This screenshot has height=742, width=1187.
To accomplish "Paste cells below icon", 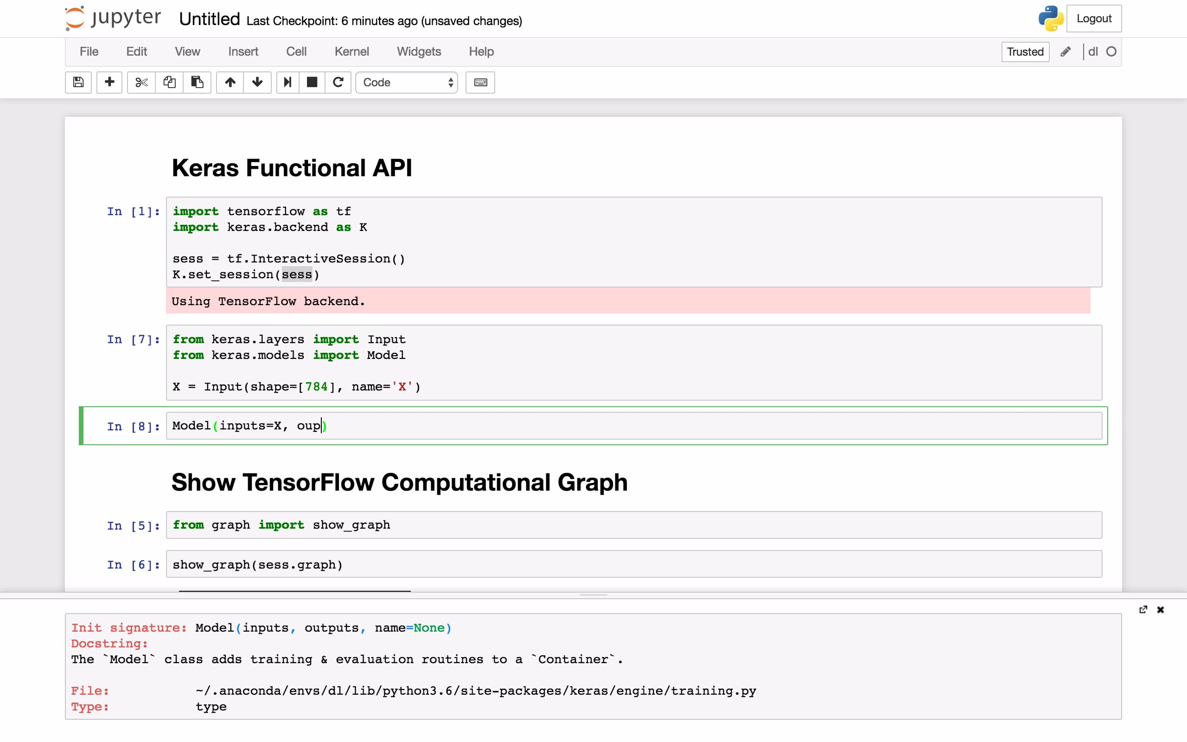I will tap(197, 83).
